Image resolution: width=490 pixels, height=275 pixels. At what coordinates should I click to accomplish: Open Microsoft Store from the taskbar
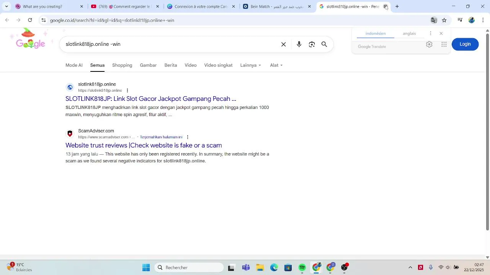click(288, 268)
